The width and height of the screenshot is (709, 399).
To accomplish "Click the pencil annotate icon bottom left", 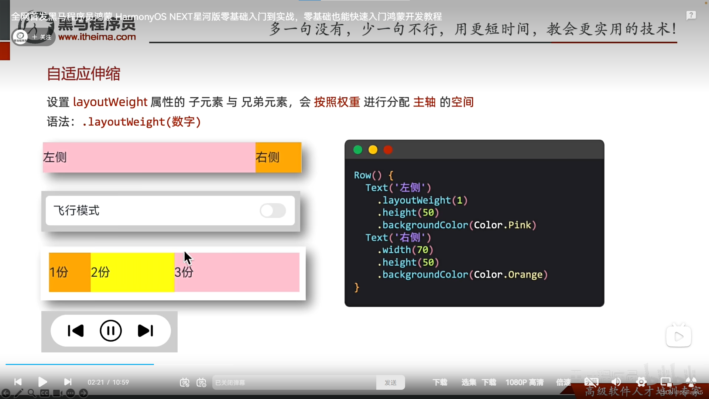I will click(19, 393).
